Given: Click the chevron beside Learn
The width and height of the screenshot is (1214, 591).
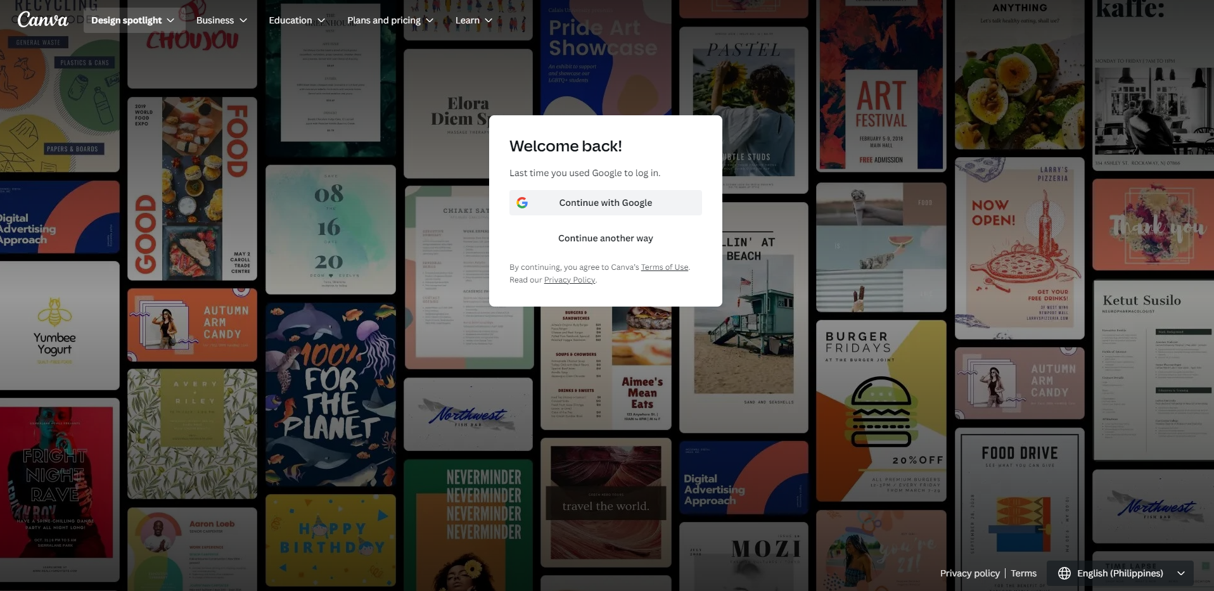Looking at the screenshot, I should 490,20.
